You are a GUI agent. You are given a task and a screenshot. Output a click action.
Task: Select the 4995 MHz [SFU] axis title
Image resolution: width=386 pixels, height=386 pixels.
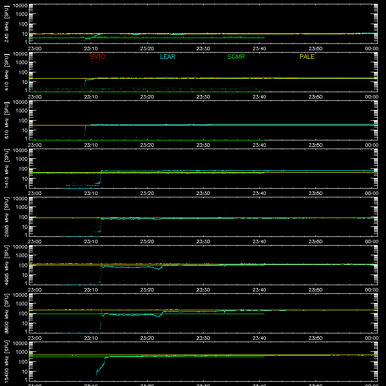pyautogui.click(x=7, y=265)
